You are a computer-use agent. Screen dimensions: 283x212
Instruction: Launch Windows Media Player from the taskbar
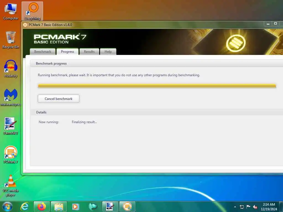point(76,206)
